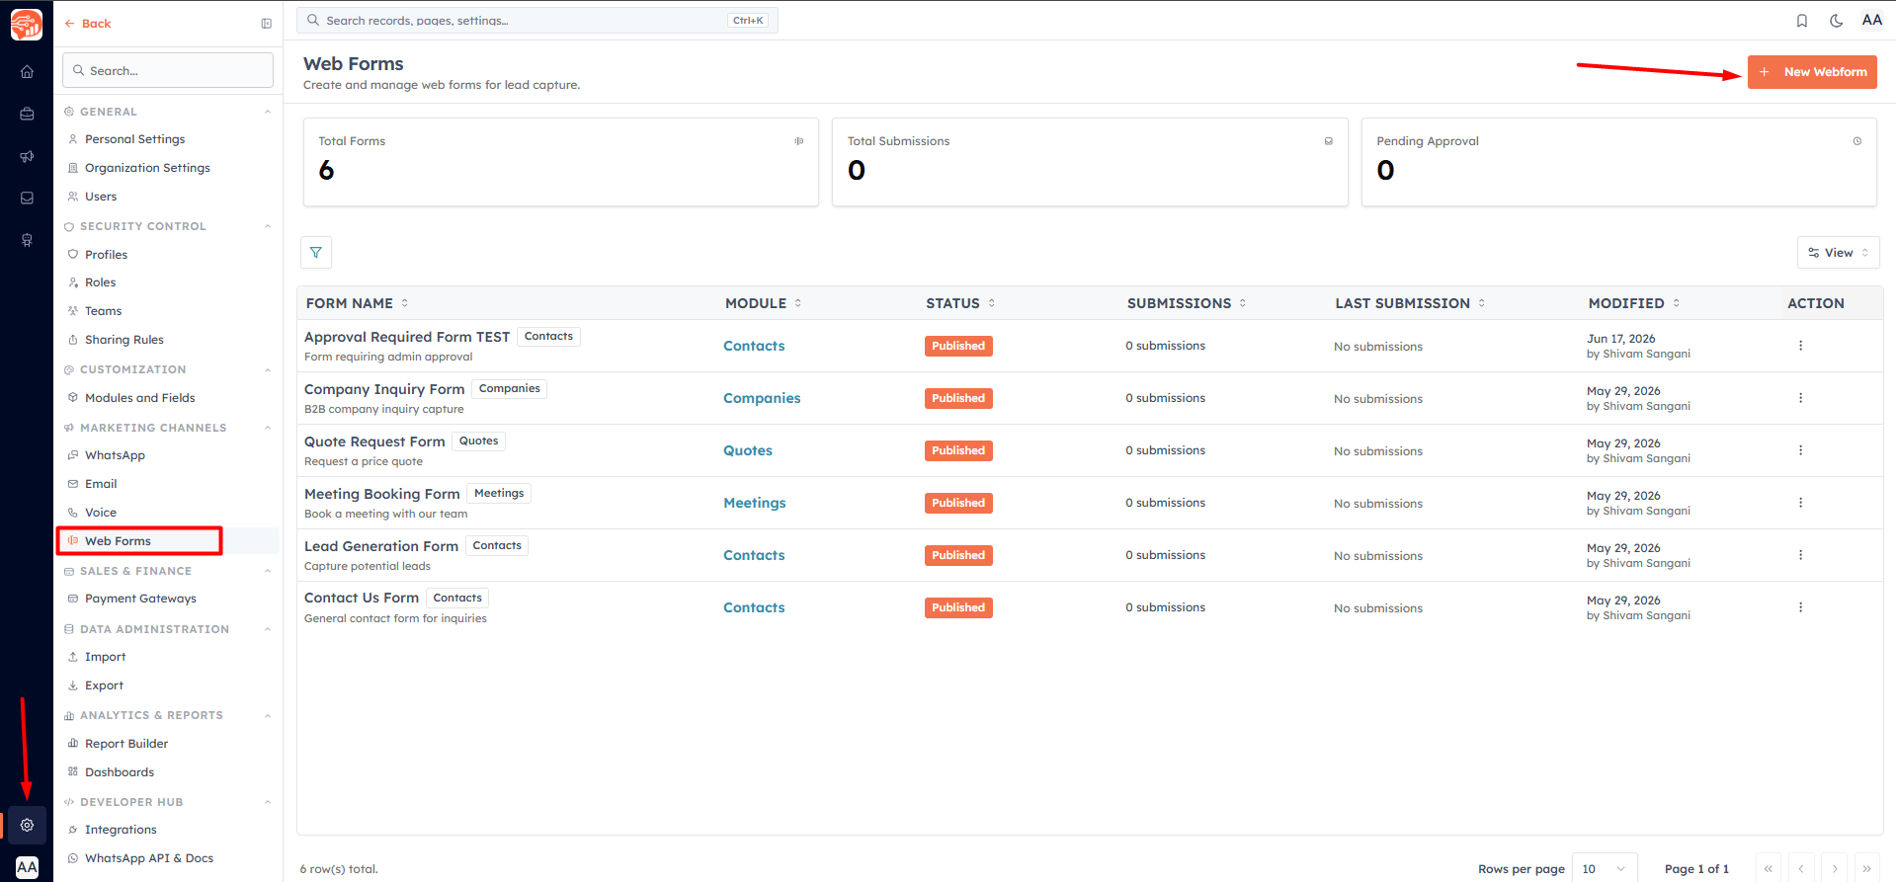Open action menu for Contact Us Form
This screenshot has width=1896, height=882.
tap(1800, 607)
